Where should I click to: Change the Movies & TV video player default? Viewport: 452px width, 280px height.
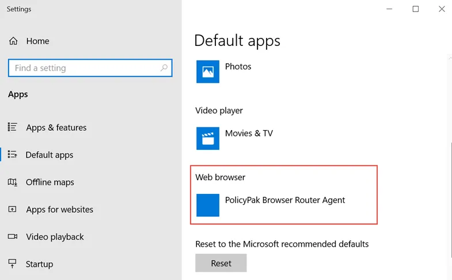249,133
